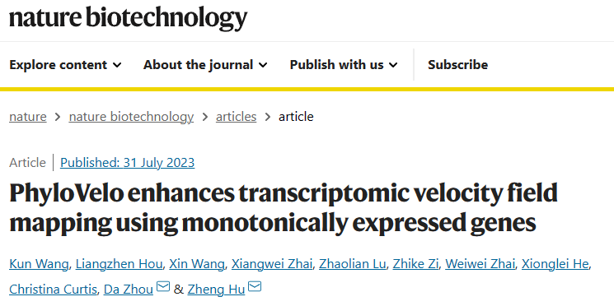The height and width of the screenshot is (306, 614).
Task: Click the nature biotechnology journal logo
Action: [x=128, y=18]
